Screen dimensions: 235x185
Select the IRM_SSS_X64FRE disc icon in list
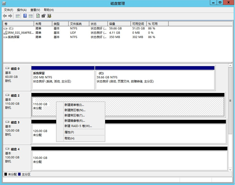tap(5, 33)
